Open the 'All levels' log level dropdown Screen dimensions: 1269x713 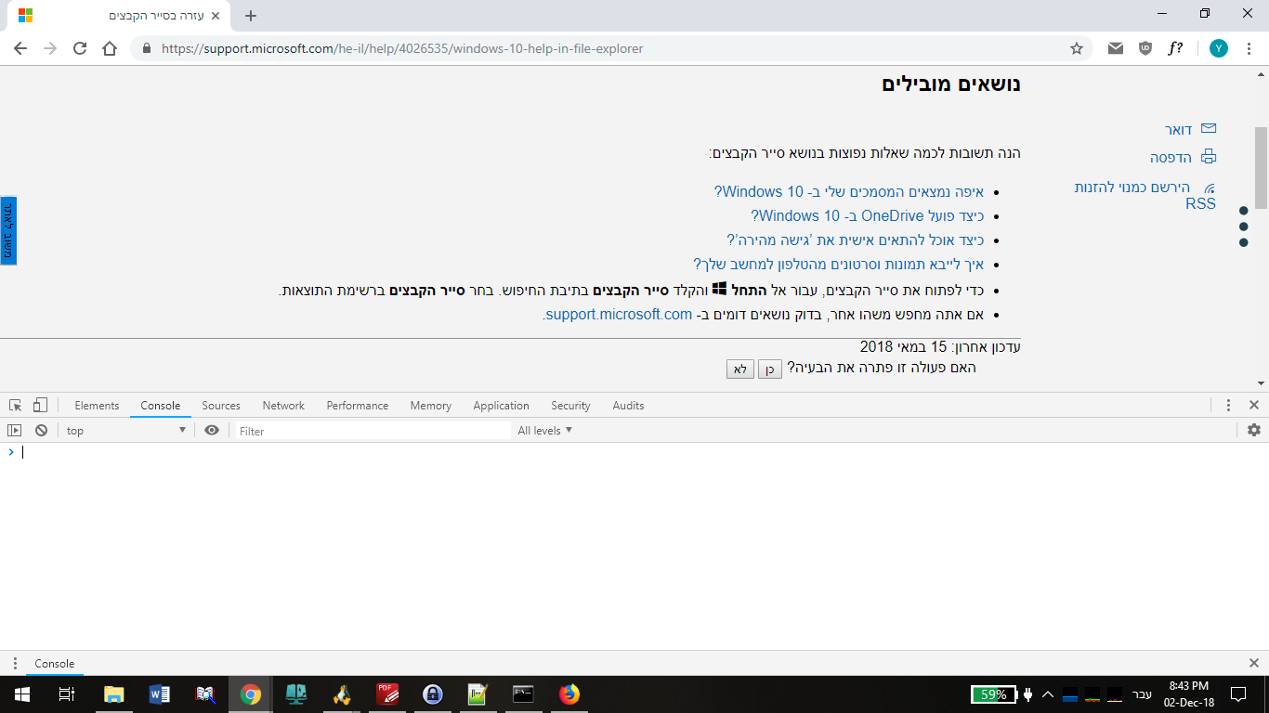(x=545, y=431)
